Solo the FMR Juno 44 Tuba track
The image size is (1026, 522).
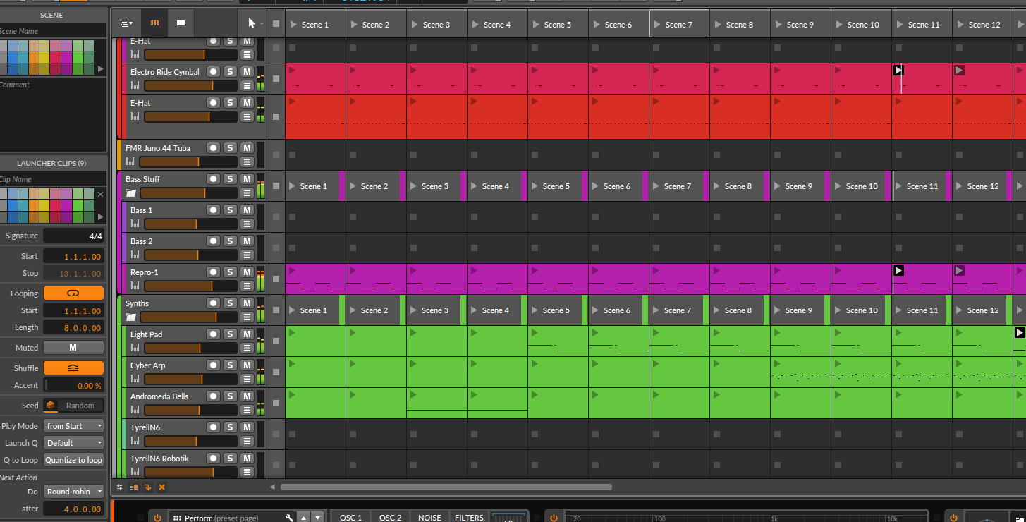tap(230, 147)
